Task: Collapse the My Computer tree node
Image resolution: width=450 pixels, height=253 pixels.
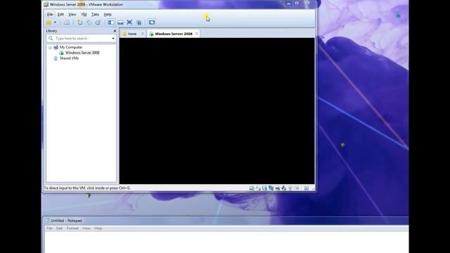Action: point(50,47)
